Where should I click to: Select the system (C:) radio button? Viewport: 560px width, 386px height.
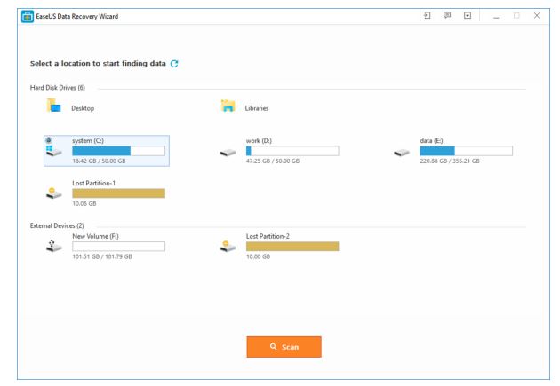49,140
